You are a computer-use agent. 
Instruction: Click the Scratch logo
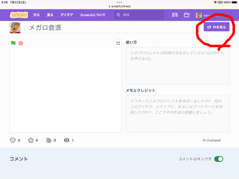pyautogui.click(x=19, y=15)
